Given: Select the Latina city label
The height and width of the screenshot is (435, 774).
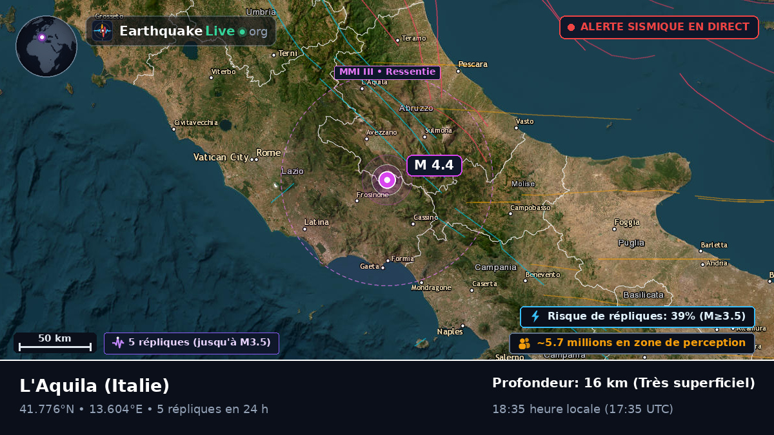Looking at the screenshot, I should coord(316,222).
